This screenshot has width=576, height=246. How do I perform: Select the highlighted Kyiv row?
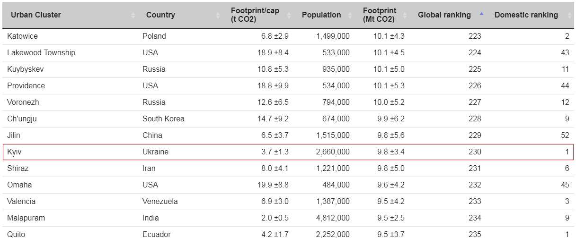[x=288, y=152]
